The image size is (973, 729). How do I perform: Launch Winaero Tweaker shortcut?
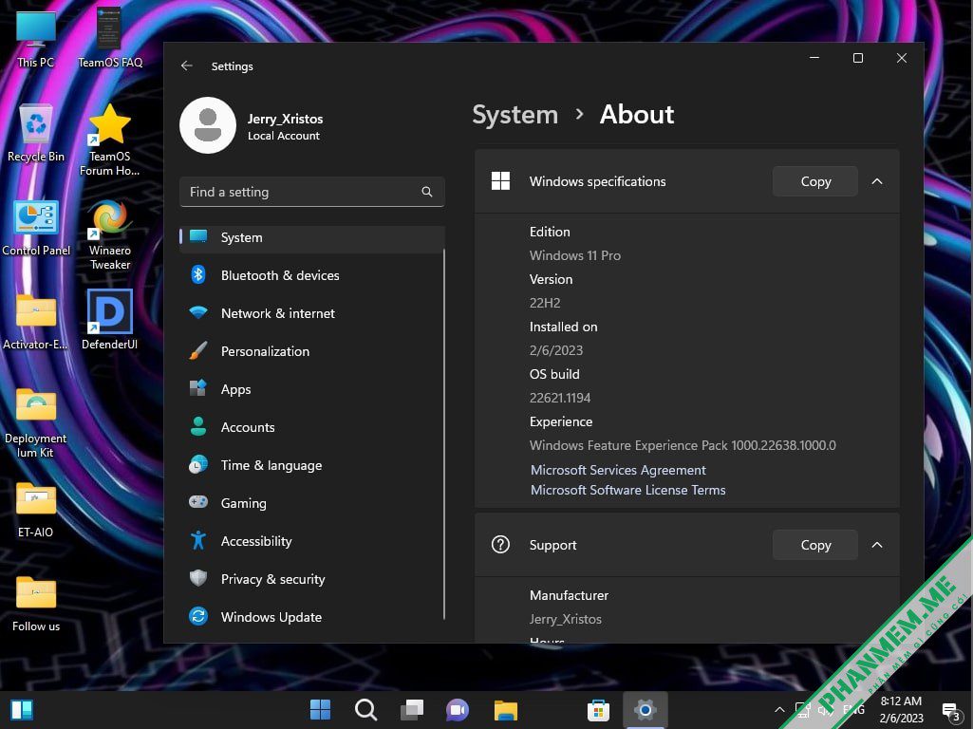point(110,234)
